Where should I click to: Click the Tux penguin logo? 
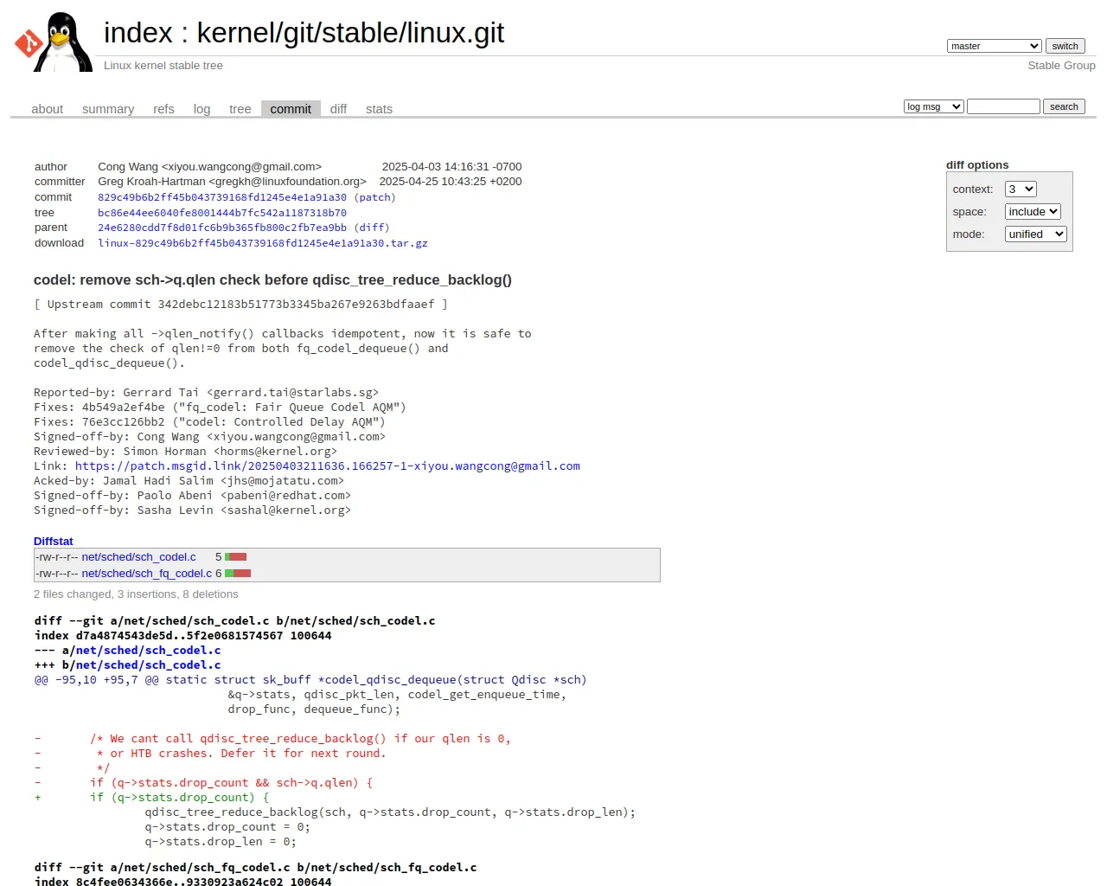tap(54, 42)
